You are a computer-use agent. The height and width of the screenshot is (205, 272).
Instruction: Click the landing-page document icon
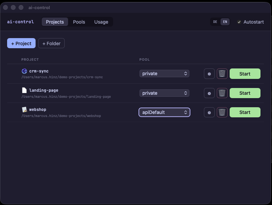pos(24,90)
